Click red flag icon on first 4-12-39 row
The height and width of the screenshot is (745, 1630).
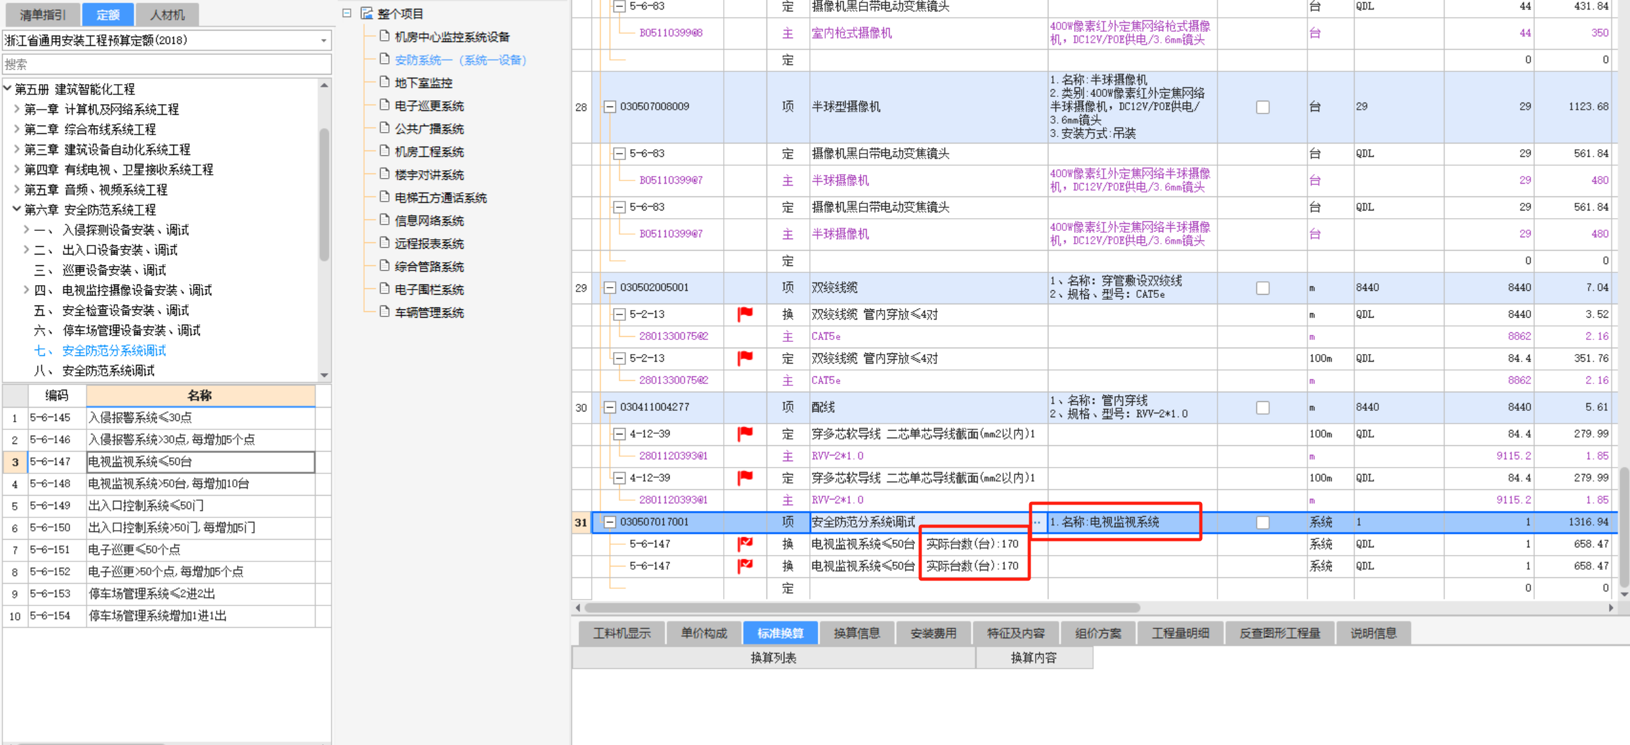(744, 434)
